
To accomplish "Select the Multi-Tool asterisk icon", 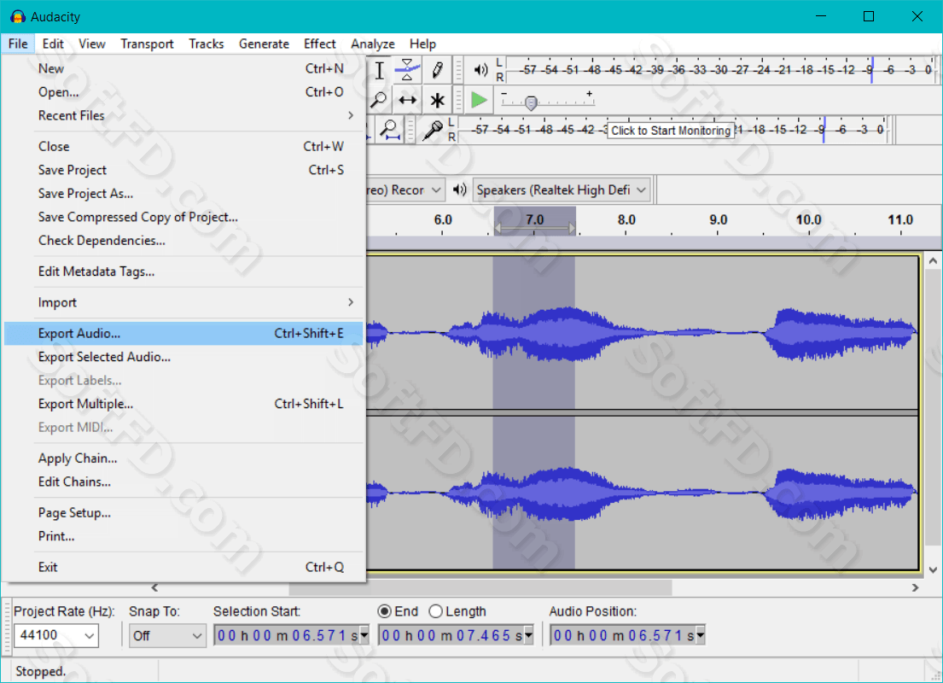I will (x=437, y=100).
